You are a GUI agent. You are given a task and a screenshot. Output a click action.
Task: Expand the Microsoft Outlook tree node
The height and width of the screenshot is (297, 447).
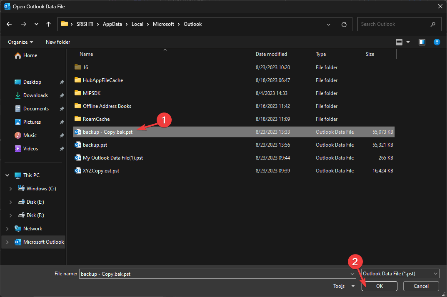[x=7, y=242]
